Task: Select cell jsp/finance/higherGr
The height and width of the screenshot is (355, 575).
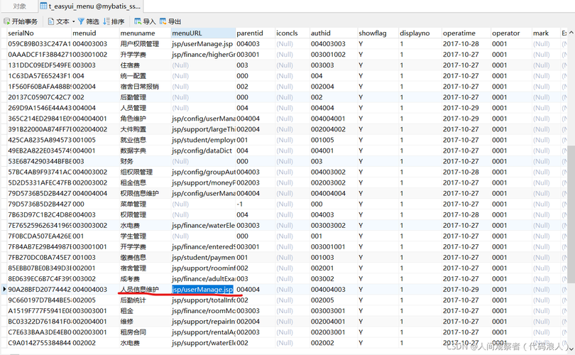Action: pyautogui.click(x=203, y=54)
